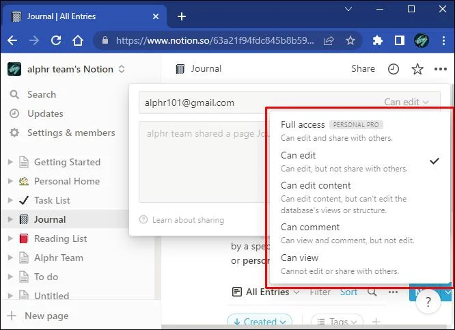
Task: Click New page in the sidebar
Action: (x=38, y=316)
